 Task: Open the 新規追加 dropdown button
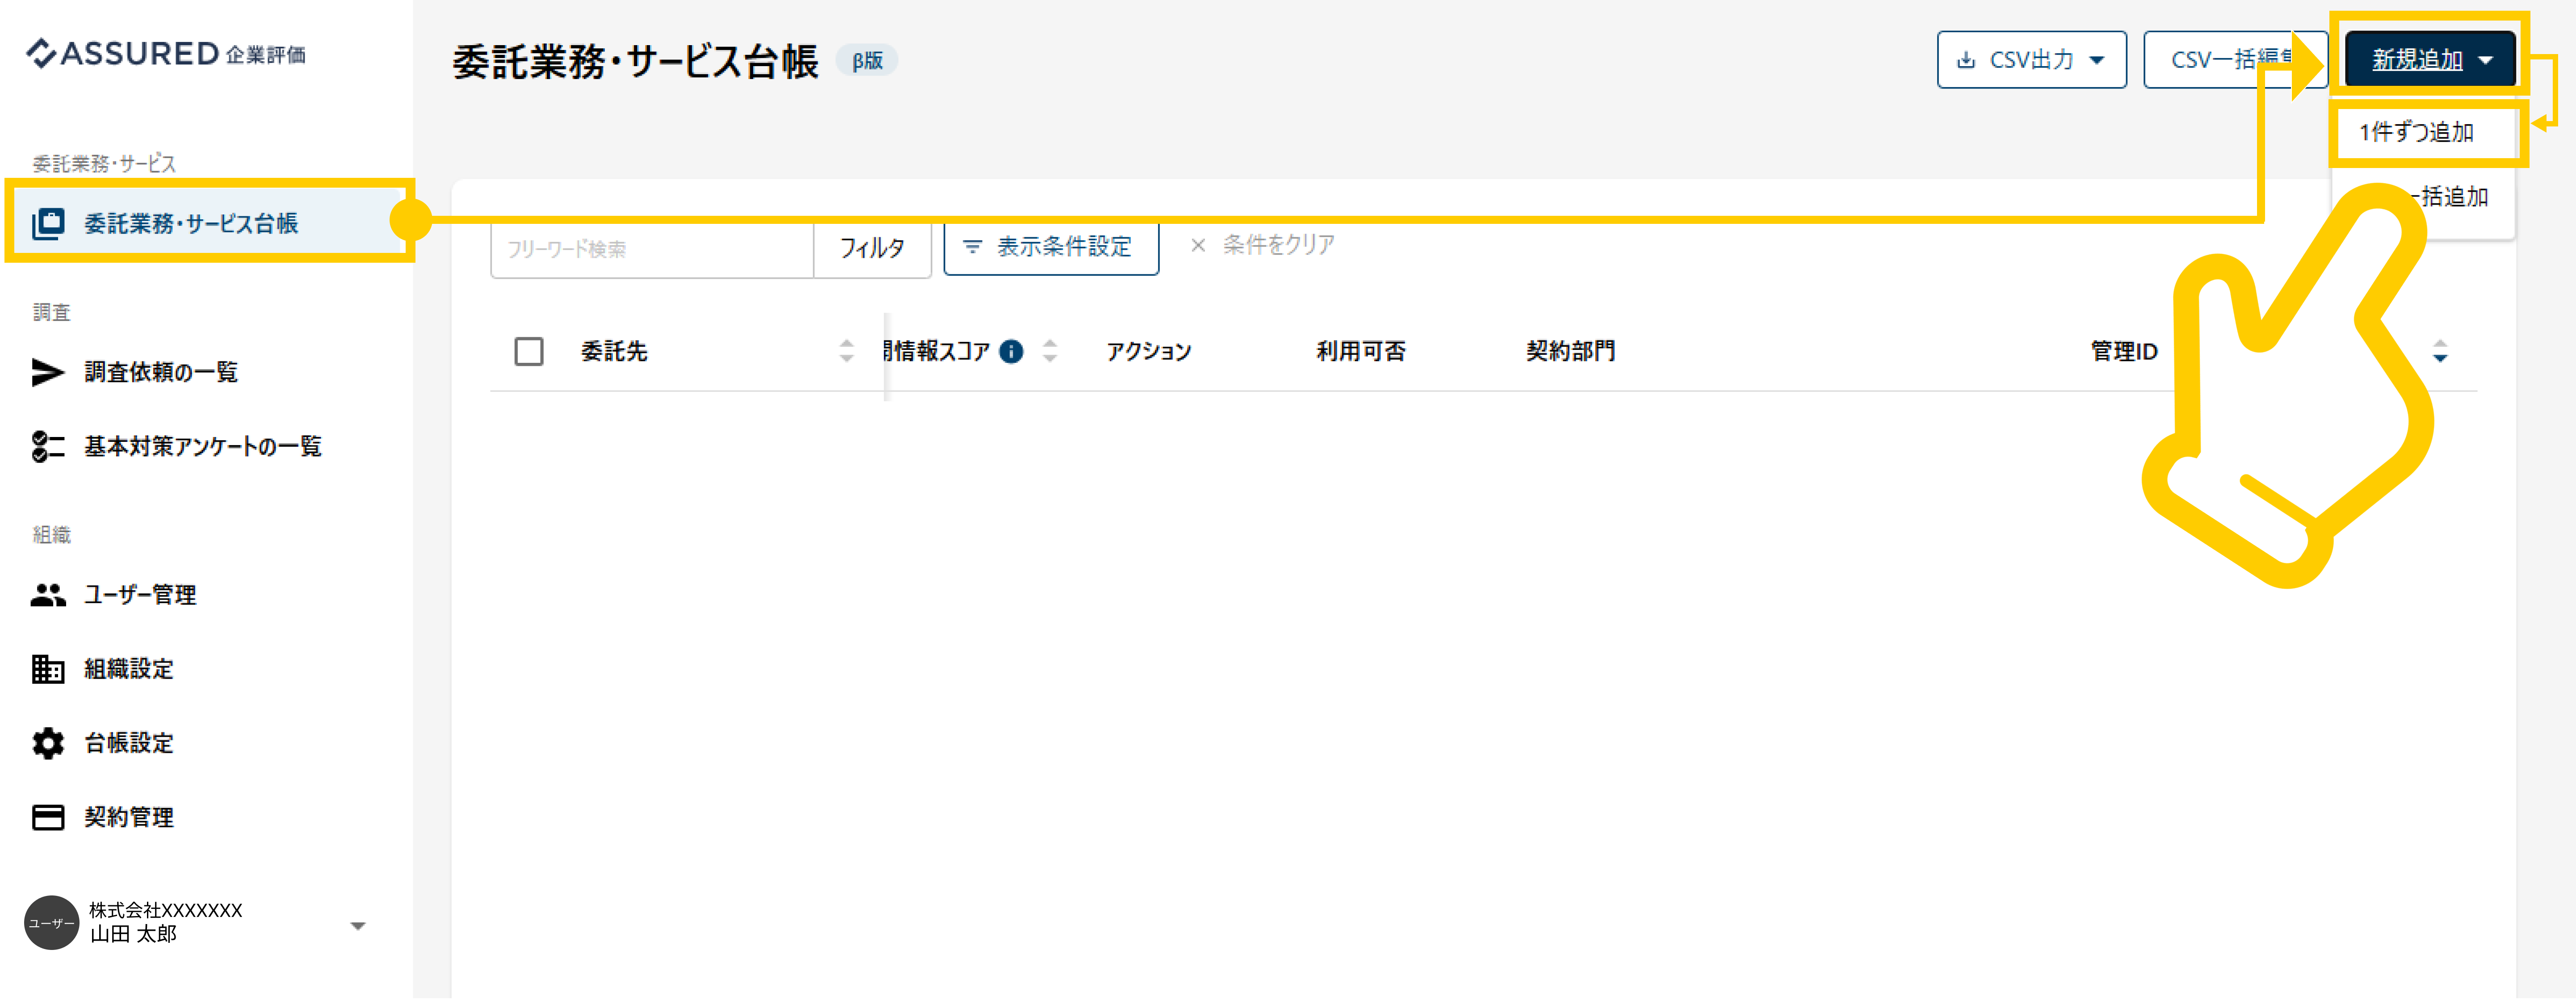2430,60
